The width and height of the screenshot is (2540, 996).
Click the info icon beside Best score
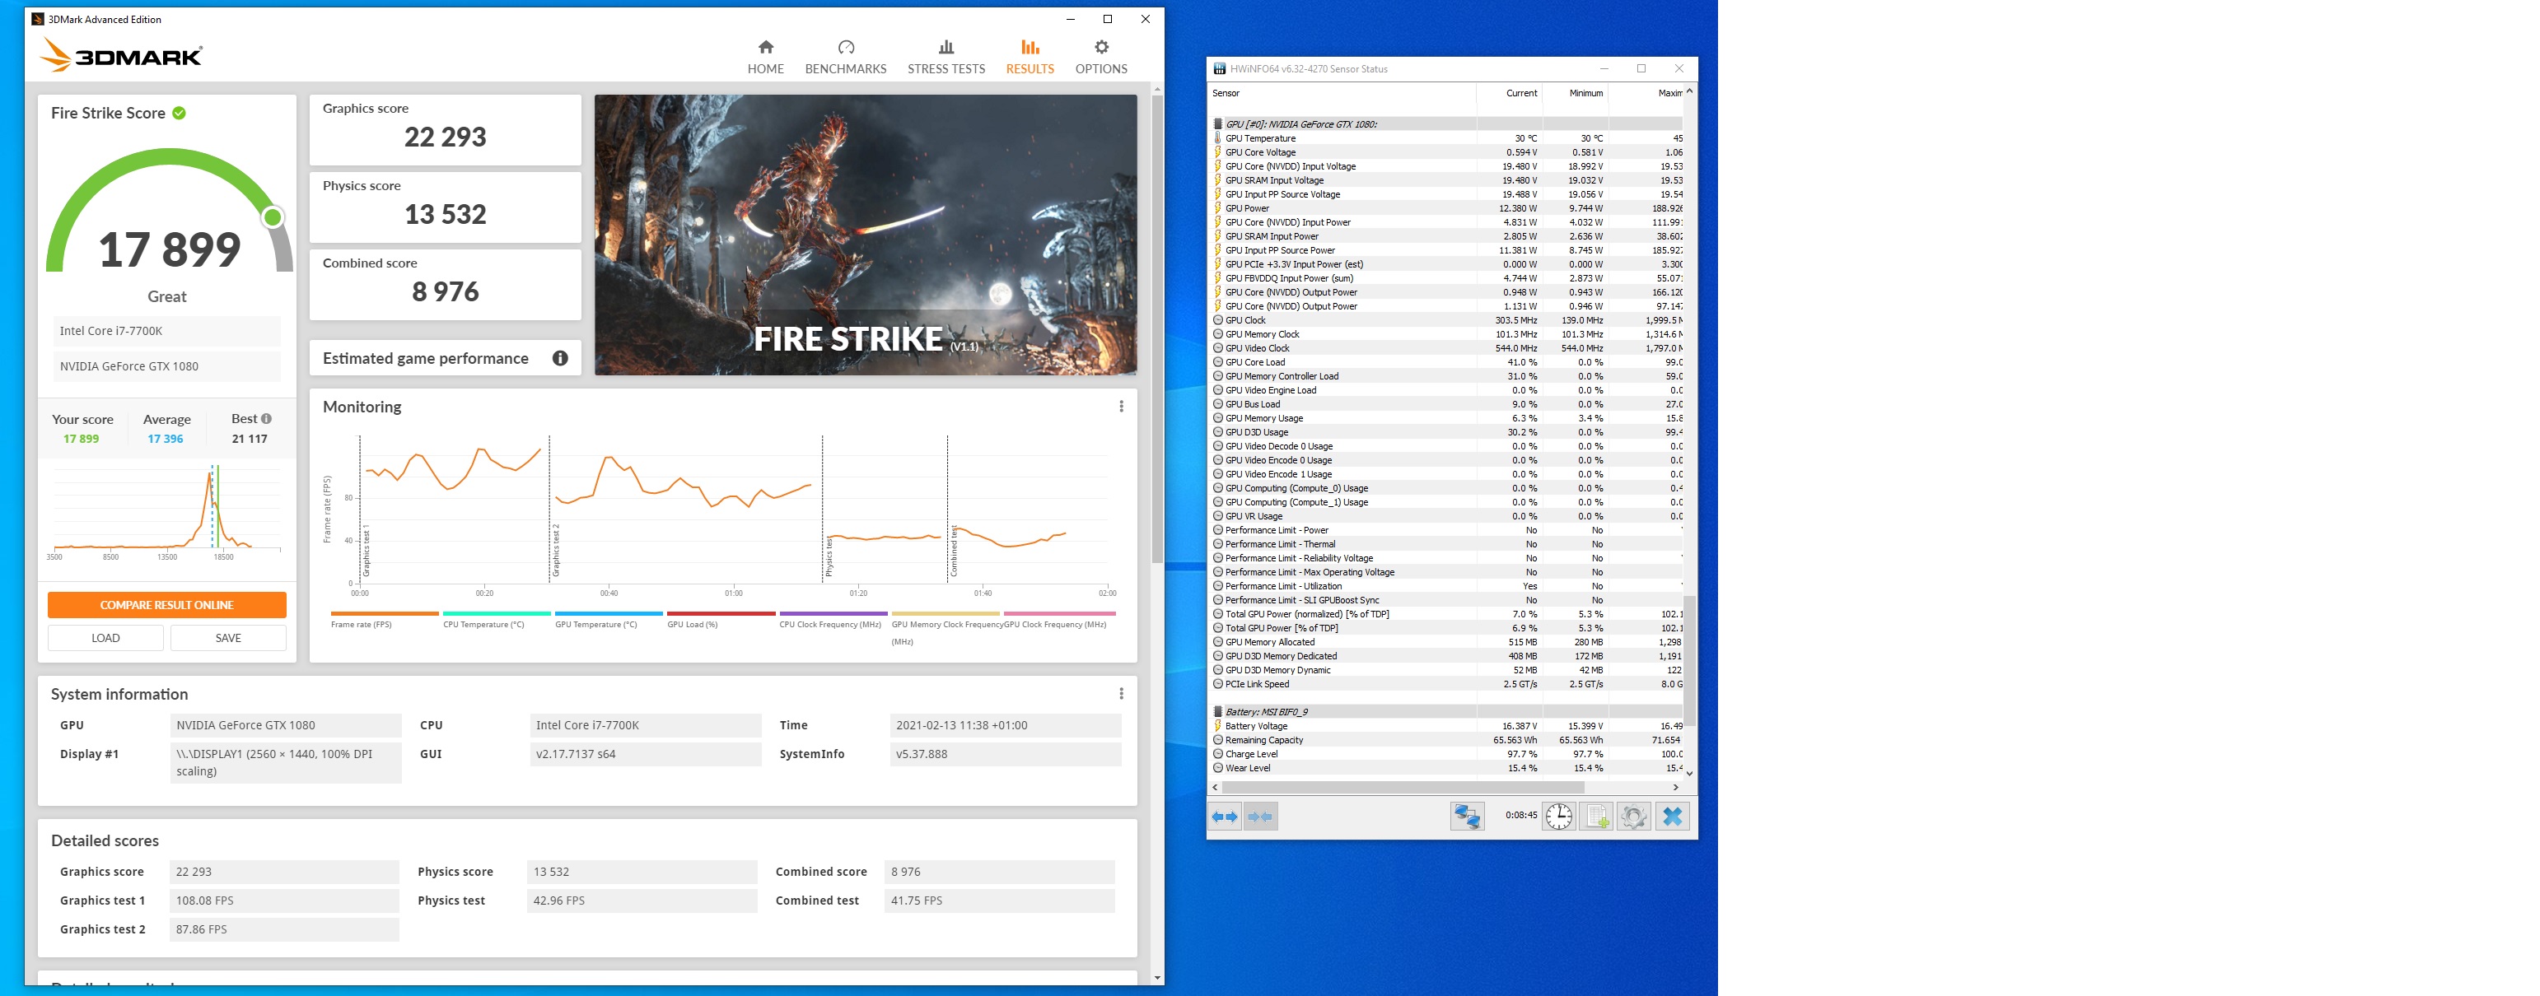[x=266, y=419]
